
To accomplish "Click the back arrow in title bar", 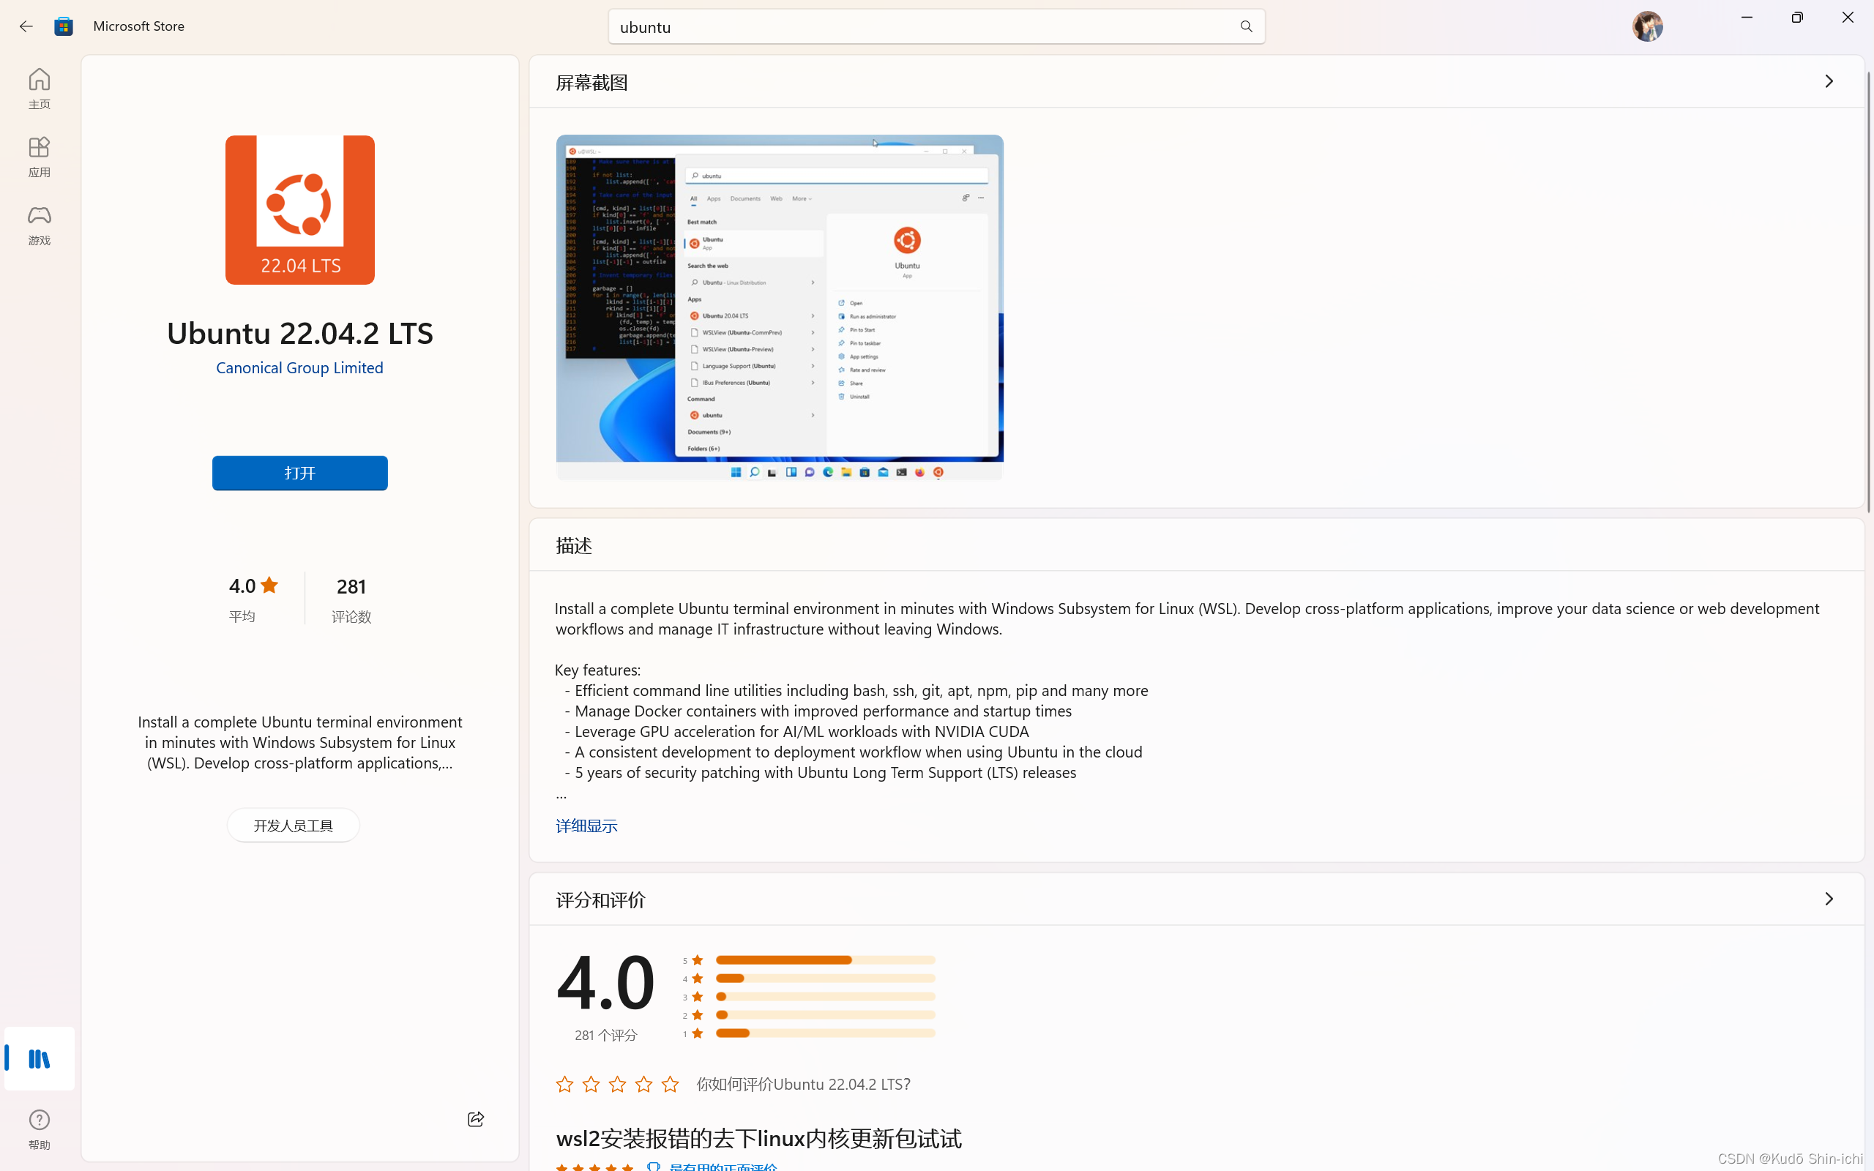I will 26,26.
